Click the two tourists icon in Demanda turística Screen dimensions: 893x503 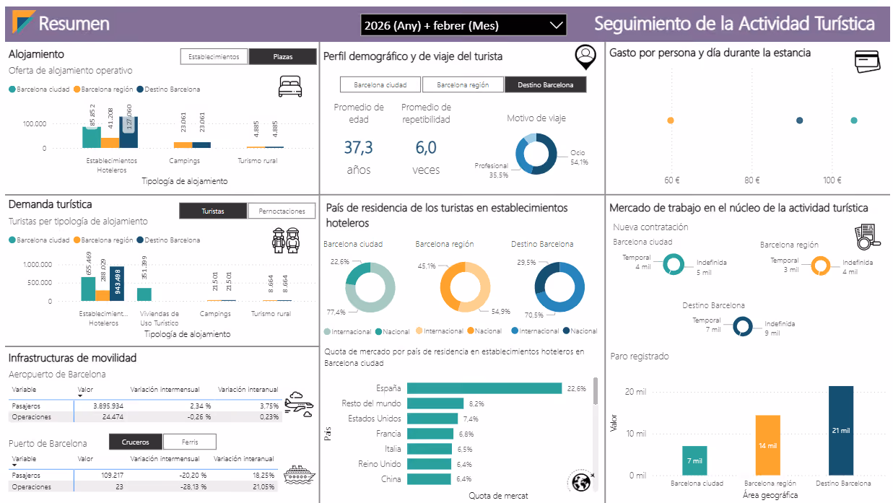[x=286, y=240]
